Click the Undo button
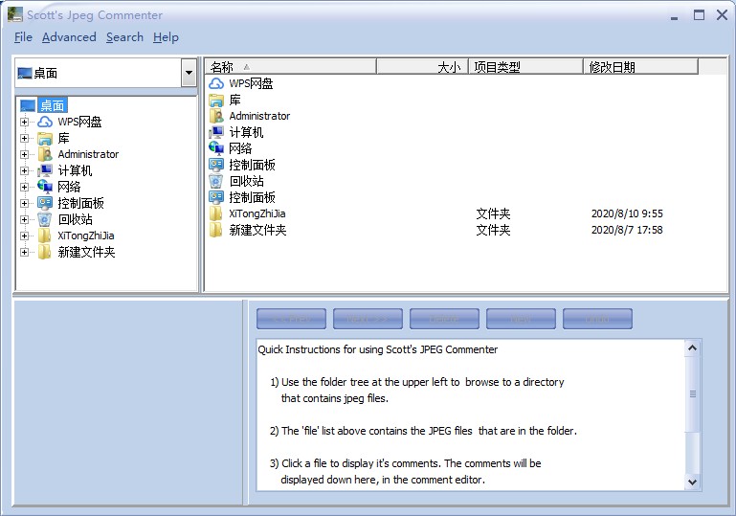 tap(597, 319)
